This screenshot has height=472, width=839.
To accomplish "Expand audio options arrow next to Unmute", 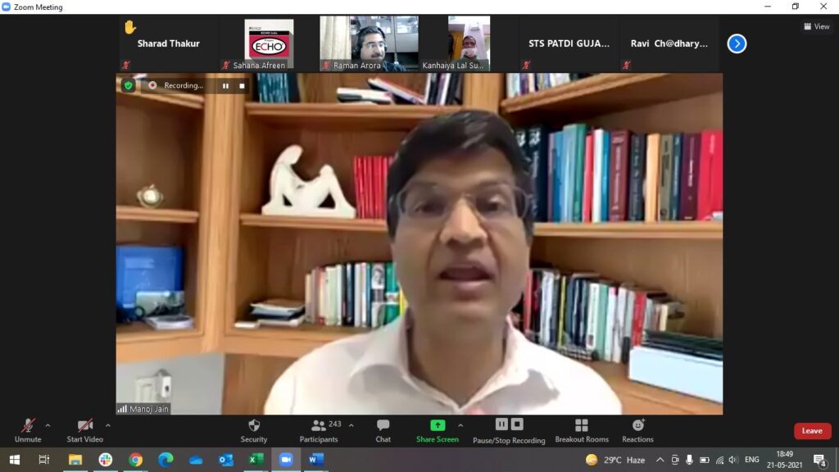I will coord(48,425).
